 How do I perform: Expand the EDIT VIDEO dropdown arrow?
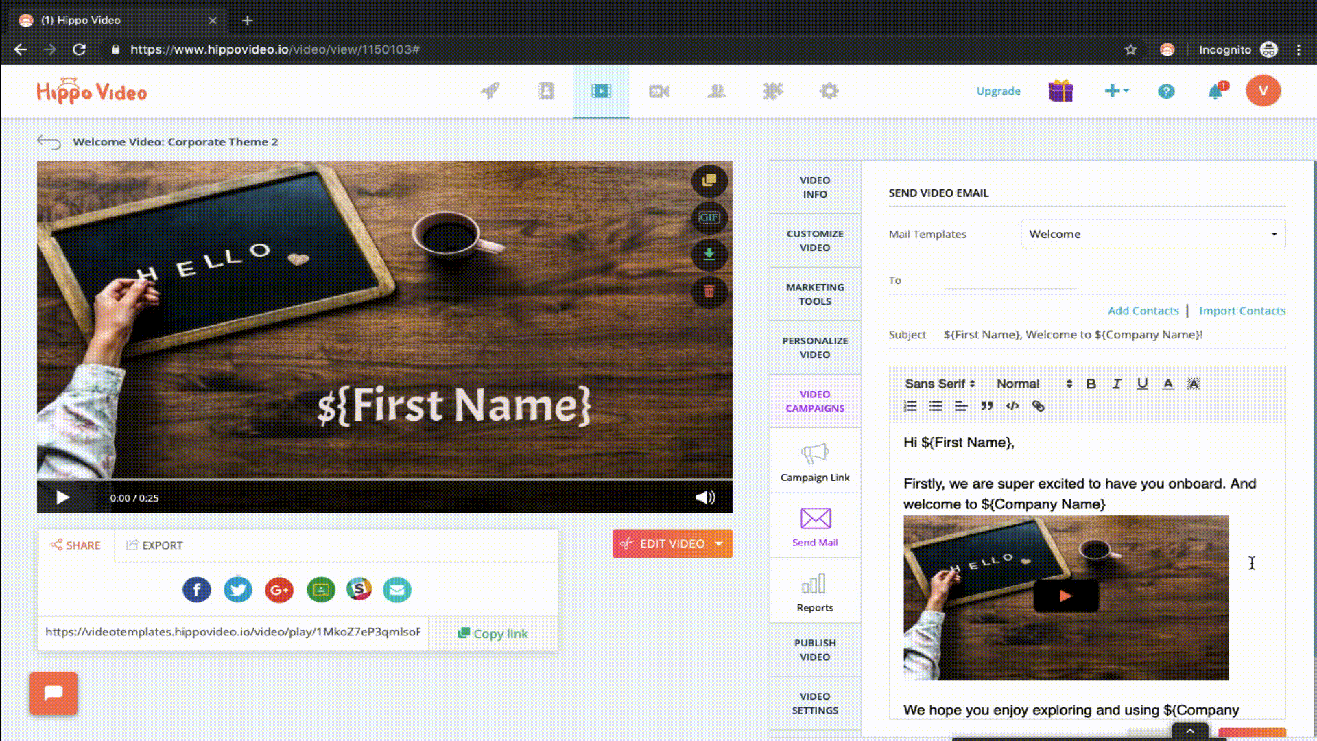click(x=719, y=543)
